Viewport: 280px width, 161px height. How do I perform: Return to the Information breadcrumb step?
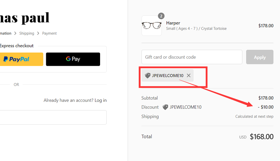click(5, 33)
